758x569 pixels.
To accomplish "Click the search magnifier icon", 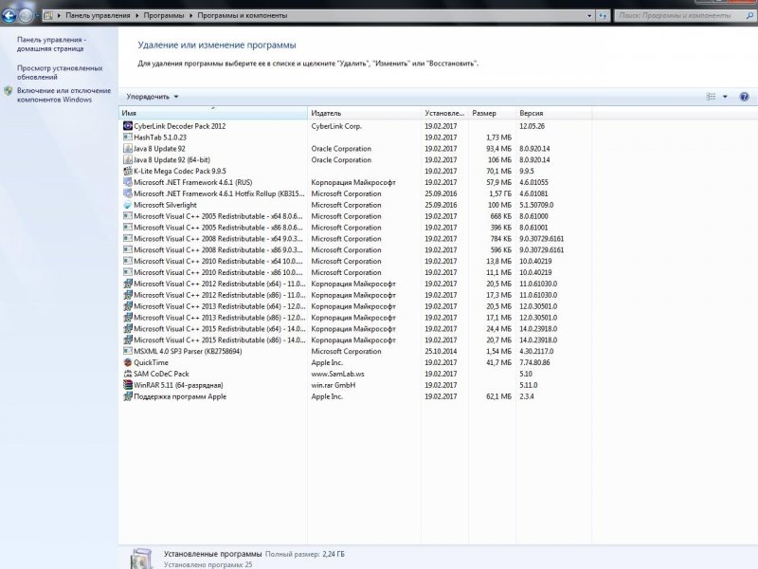I will pos(750,15).
